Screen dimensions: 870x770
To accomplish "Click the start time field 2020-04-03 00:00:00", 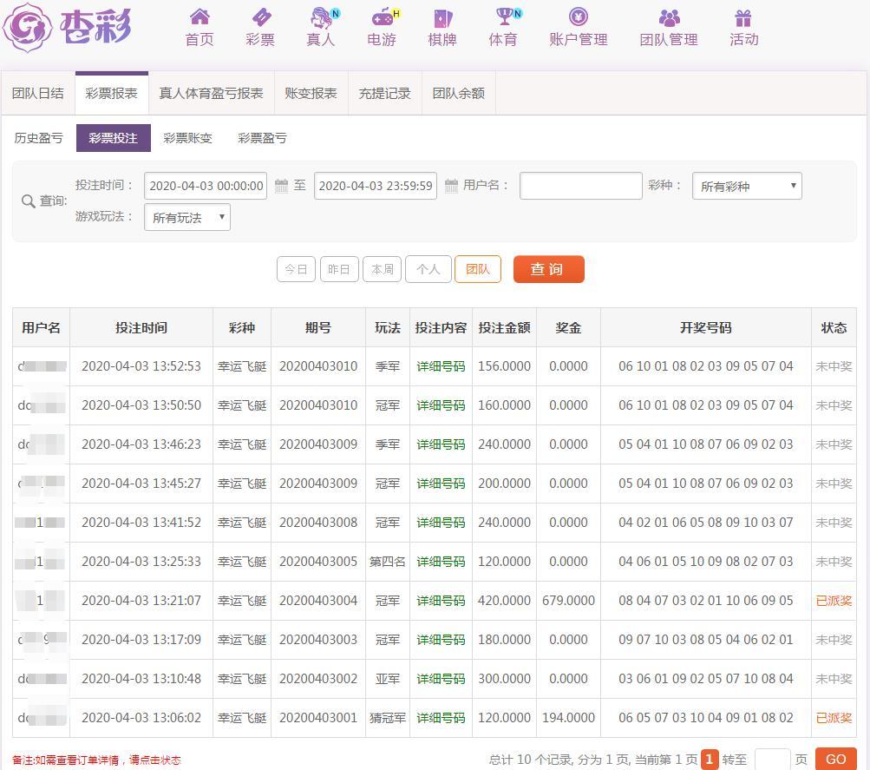I will (x=206, y=186).
